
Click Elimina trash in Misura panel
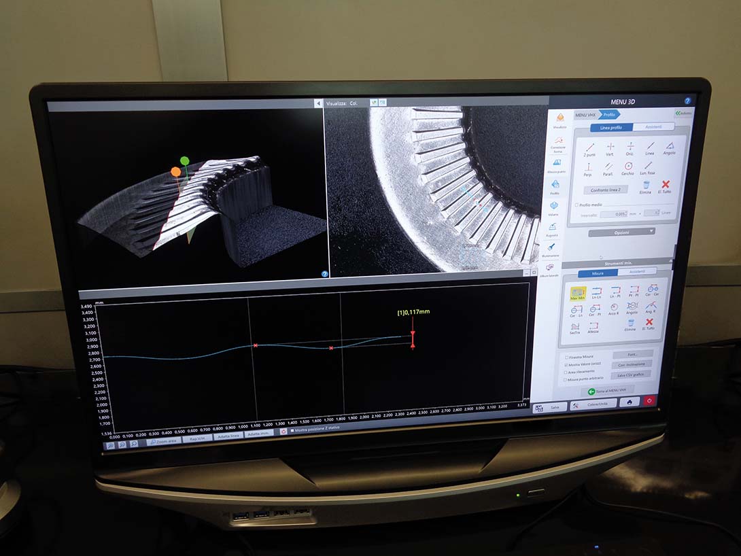coord(630,325)
